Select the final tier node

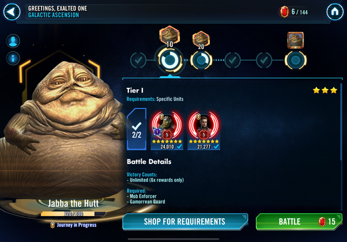point(296,60)
